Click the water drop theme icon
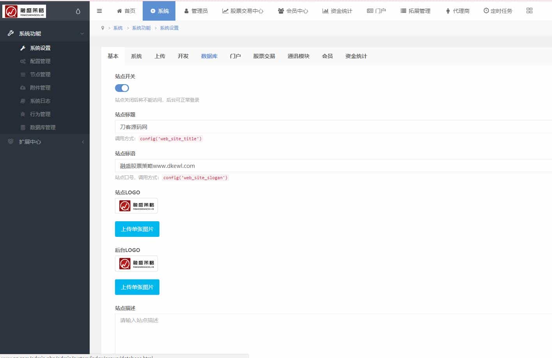Screen dimensions: 552x358 (x=78, y=11)
